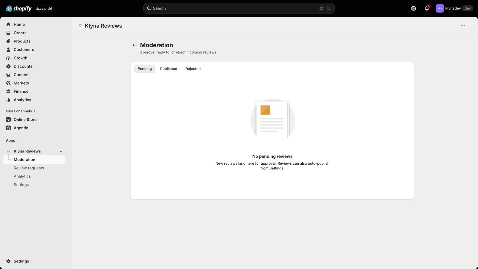Open Moderation in the app submenu

point(34,160)
